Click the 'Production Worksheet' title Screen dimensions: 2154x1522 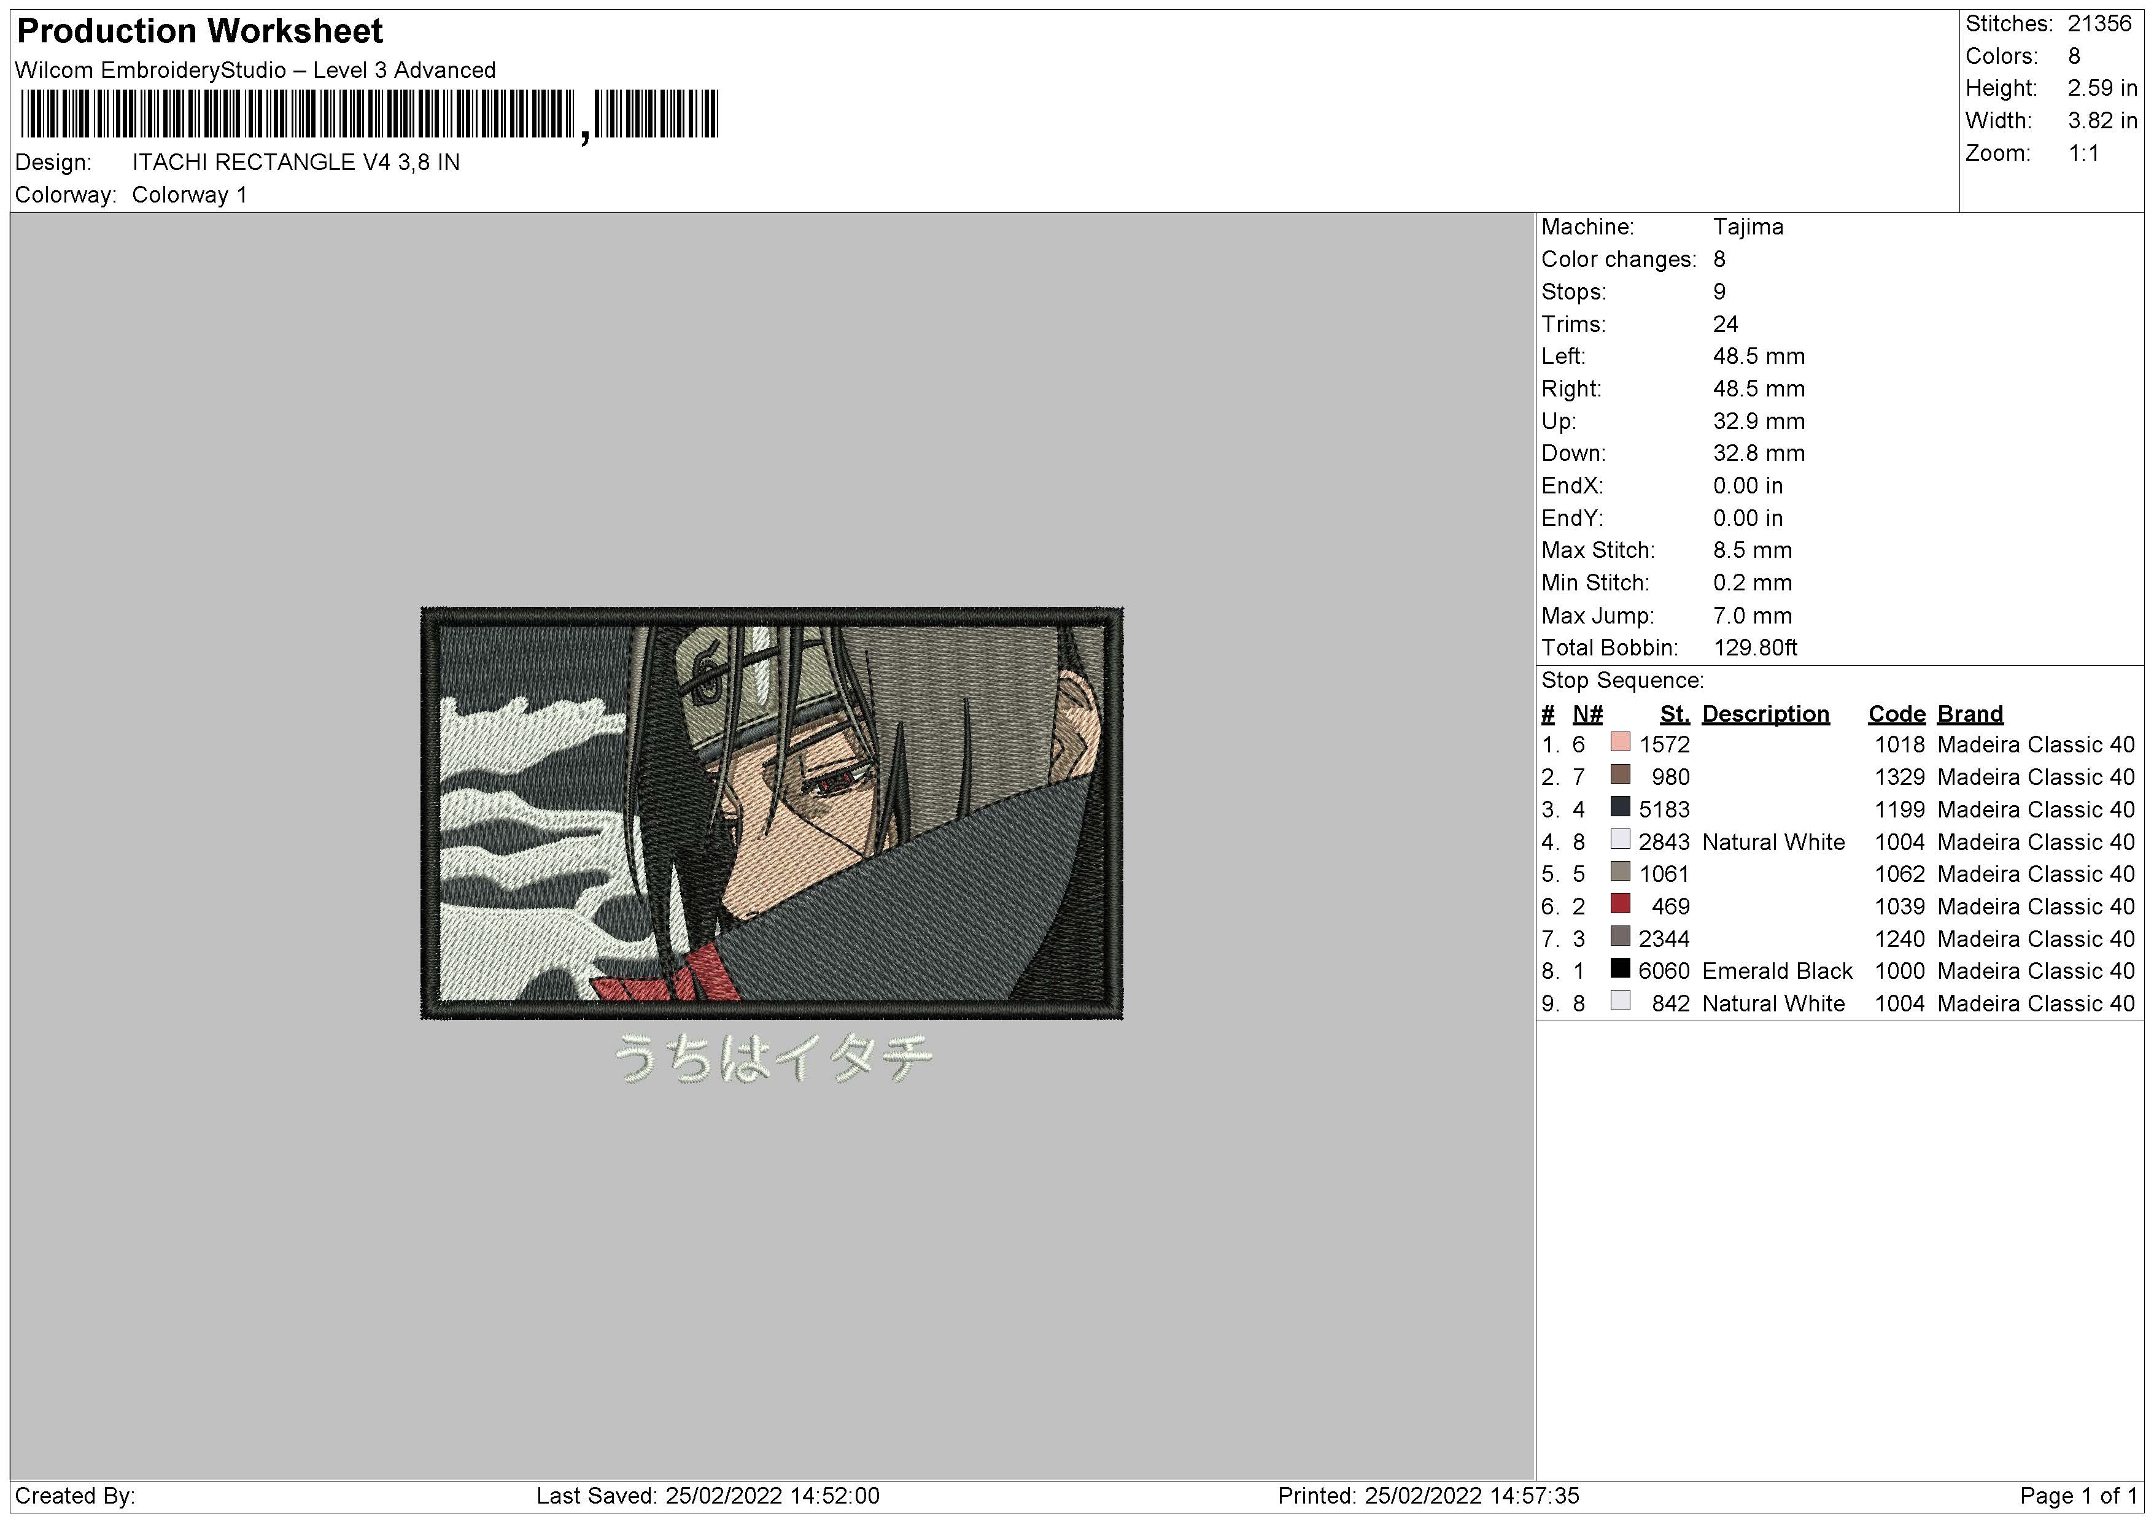point(200,31)
